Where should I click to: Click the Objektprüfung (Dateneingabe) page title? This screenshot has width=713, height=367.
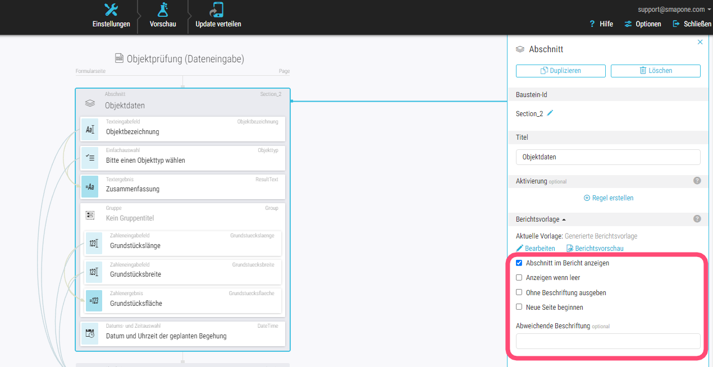tap(185, 59)
